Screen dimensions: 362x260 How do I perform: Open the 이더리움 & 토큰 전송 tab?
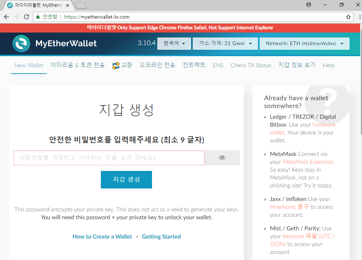pyautogui.click(x=78, y=65)
